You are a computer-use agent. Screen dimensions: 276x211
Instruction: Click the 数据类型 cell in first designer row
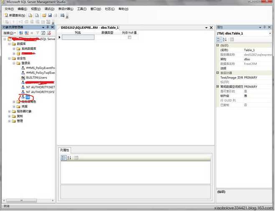click(108, 37)
